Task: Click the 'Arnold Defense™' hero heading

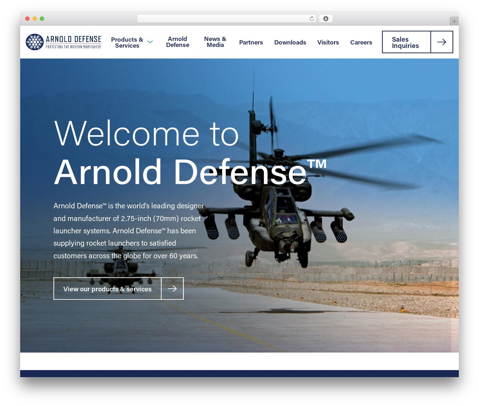Action: pos(190,172)
